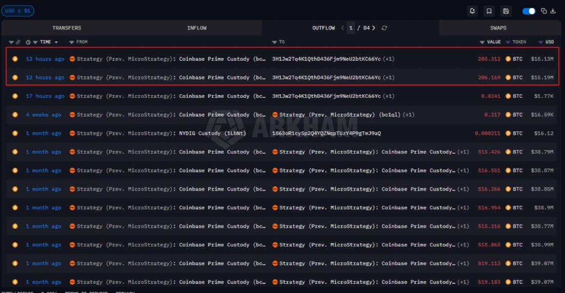Toggle the blue switch in top toolbar
The image size is (565, 293).
click(x=529, y=11)
